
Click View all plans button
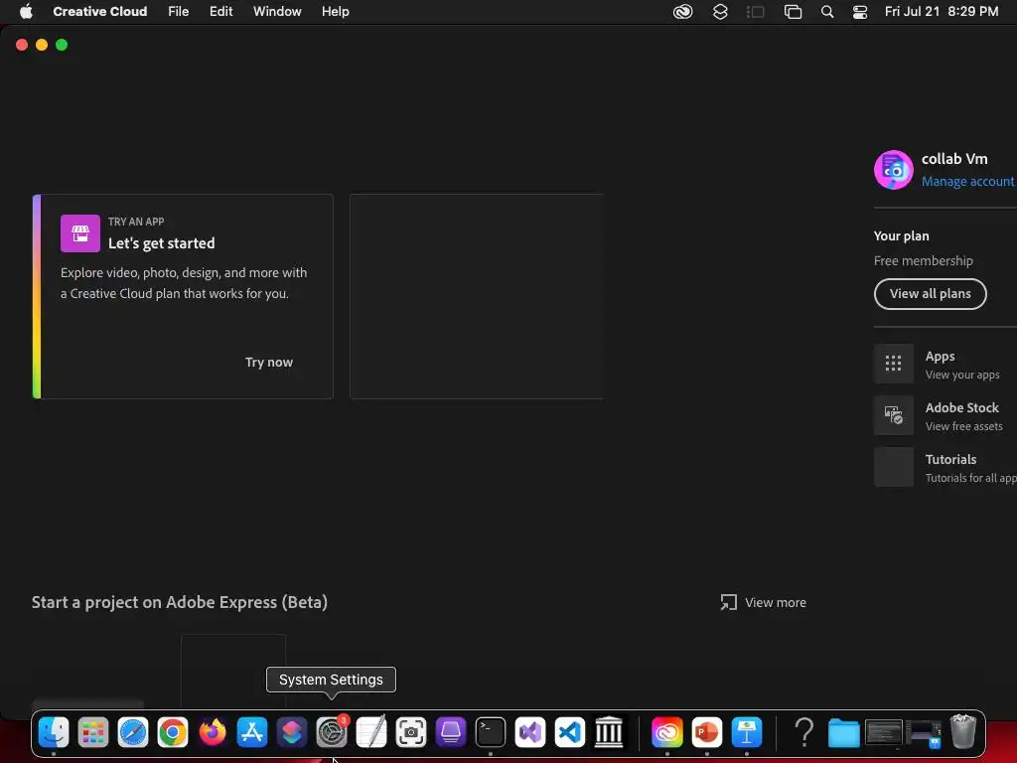coord(930,294)
